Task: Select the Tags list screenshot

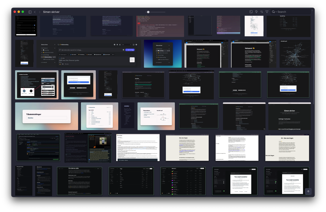Action: click(x=131, y=181)
